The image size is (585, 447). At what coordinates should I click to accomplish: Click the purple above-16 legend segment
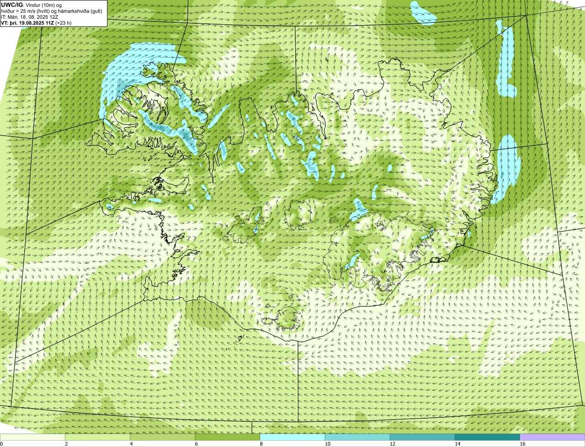point(552,437)
